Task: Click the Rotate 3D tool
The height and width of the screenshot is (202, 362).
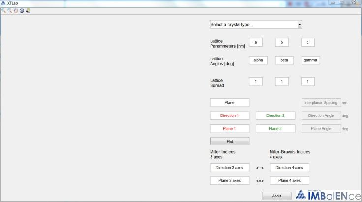Action: 22,11
